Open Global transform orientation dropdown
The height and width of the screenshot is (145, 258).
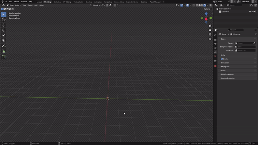[x=95, y=5]
